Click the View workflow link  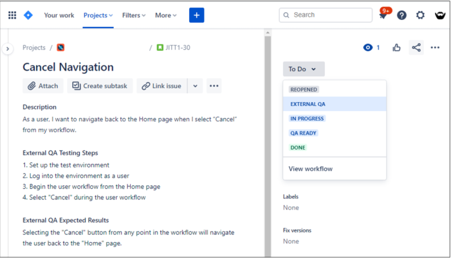pyautogui.click(x=310, y=169)
